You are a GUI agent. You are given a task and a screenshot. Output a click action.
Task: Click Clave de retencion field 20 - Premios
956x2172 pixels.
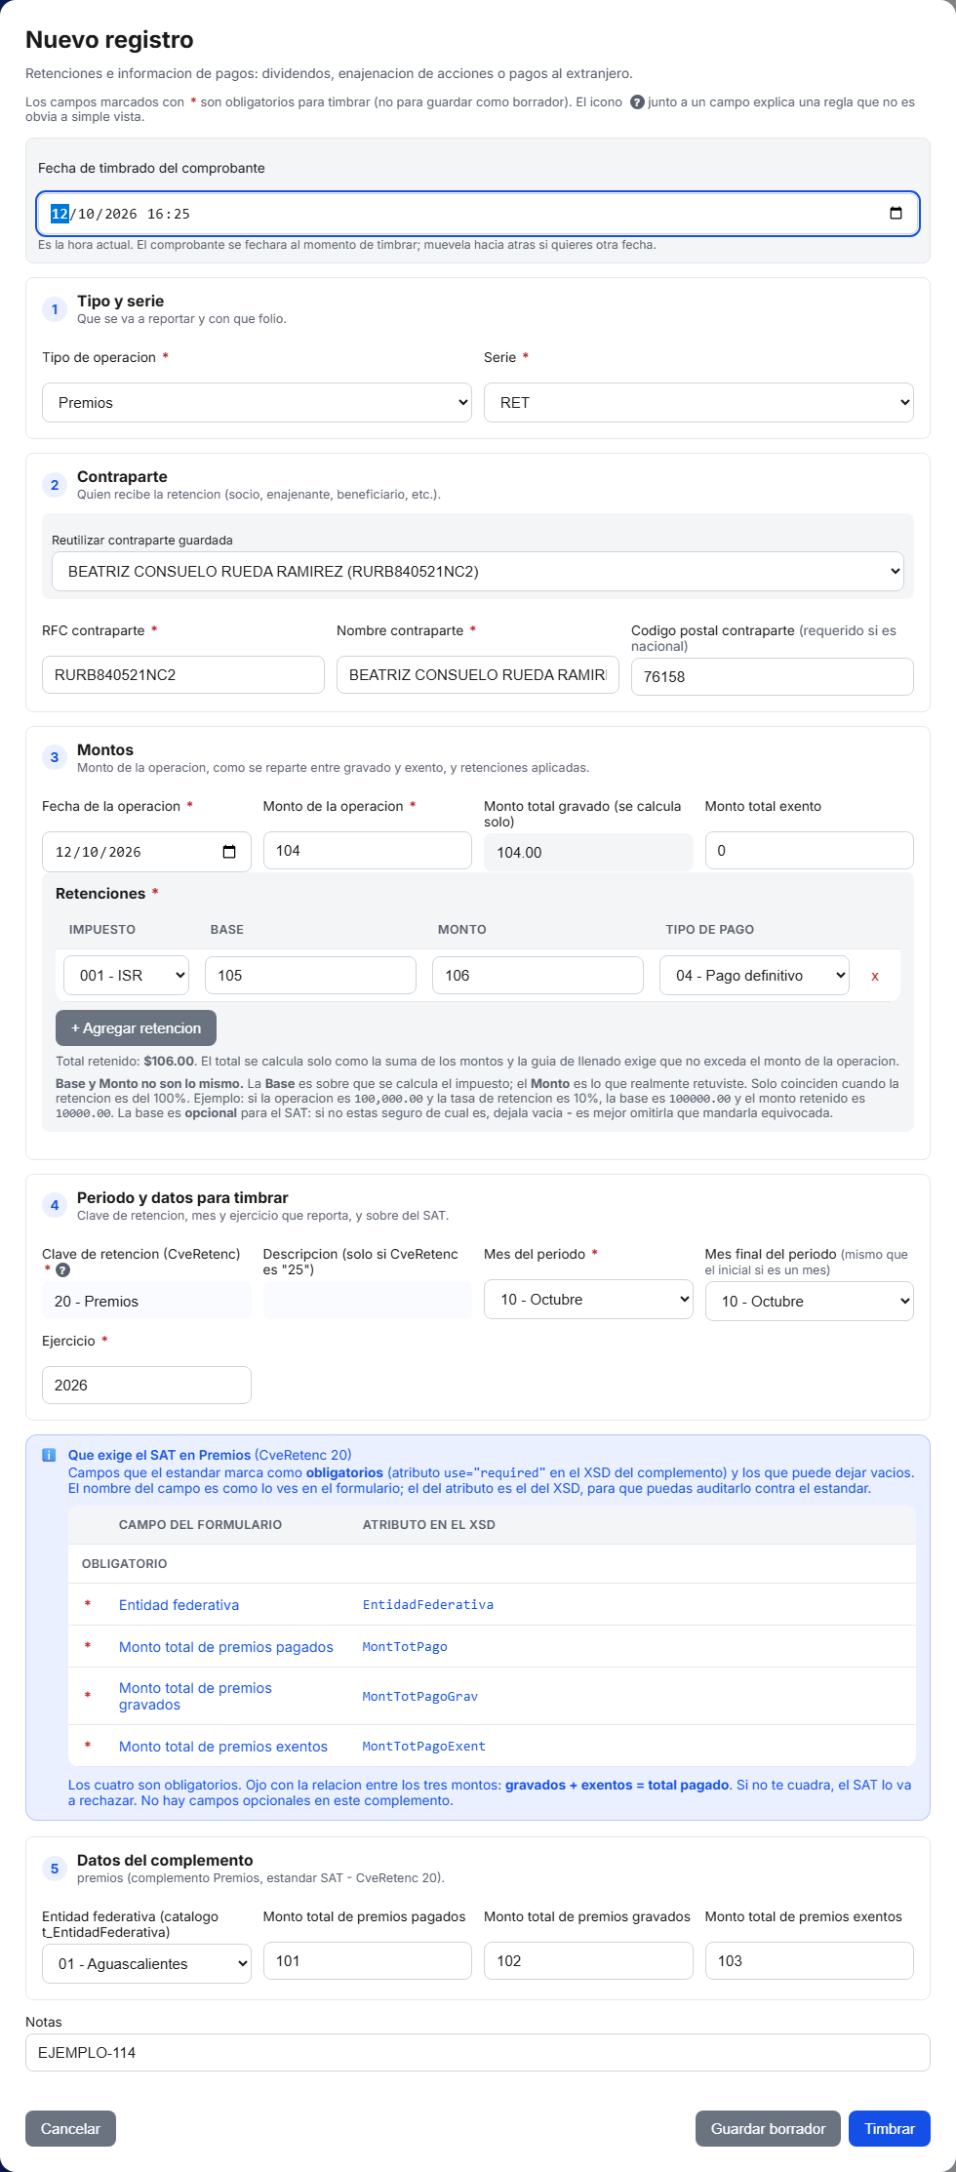pyautogui.click(x=146, y=1302)
